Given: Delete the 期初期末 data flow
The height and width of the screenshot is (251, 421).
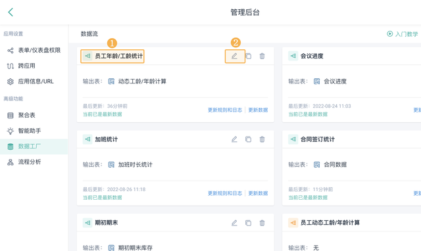Looking at the screenshot, I should click(262, 223).
